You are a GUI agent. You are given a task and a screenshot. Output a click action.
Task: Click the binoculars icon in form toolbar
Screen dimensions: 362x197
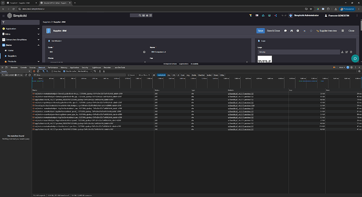(292, 31)
